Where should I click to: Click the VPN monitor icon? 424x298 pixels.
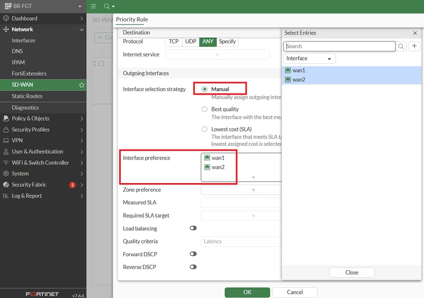pyautogui.click(x=6, y=140)
